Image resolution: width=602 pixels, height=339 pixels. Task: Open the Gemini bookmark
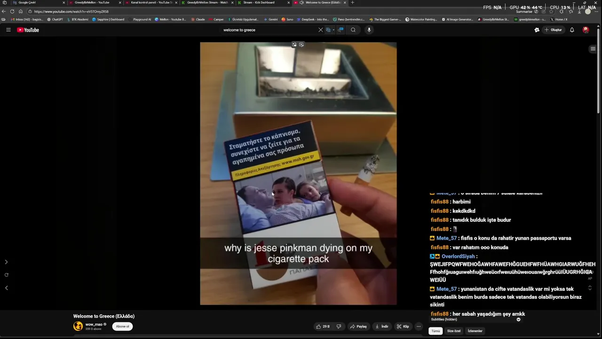click(270, 19)
